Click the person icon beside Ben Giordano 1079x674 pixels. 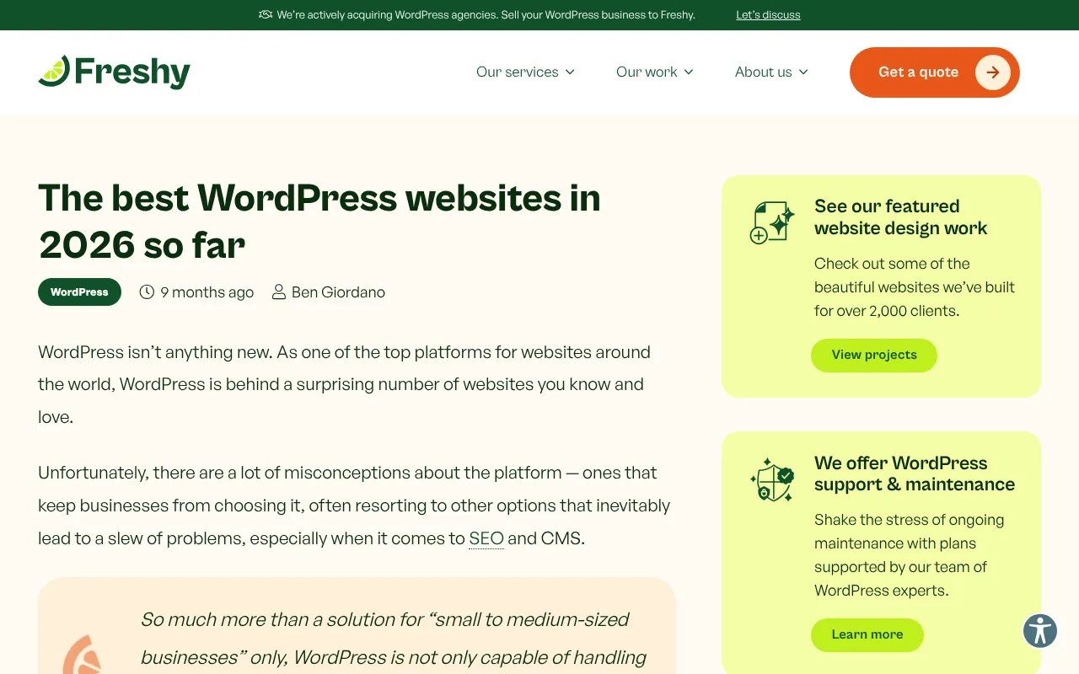[x=279, y=292]
